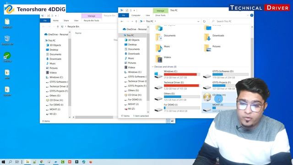This screenshot has height=165, width=293.
Task: Open the Pictures folder in This PC
Action: [x=212, y=48]
